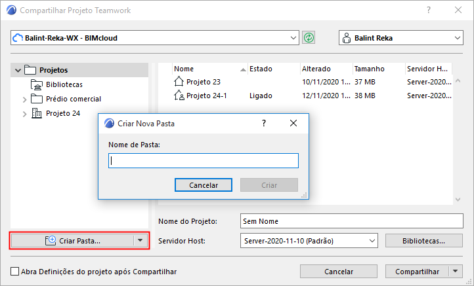Expand the Prédio comercial tree node
Image resolution: width=474 pixels, height=286 pixels.
click(25, 99)
